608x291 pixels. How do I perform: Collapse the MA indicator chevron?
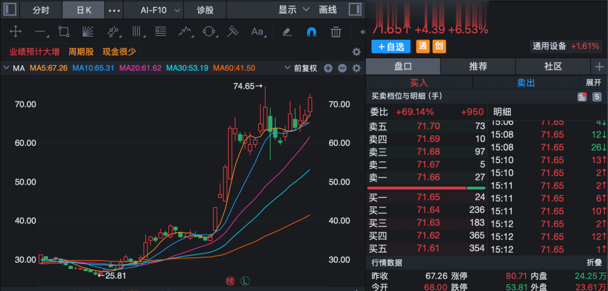(x=6, y=69)
